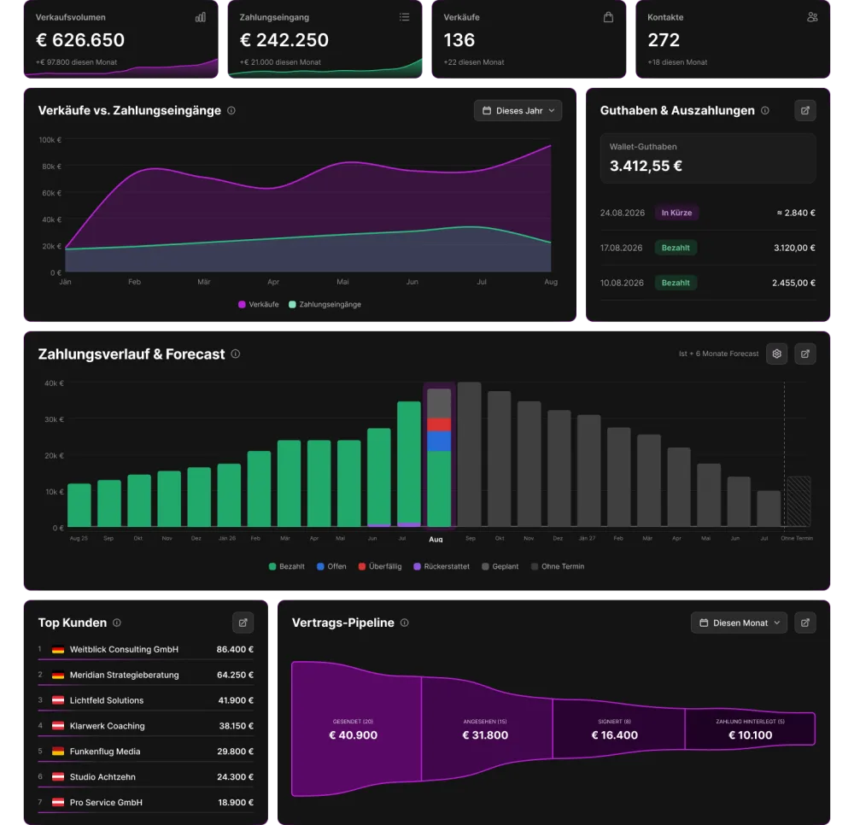Open the Dieses Jahr period dropdown
The height and width of the screenshot is (825, 854).
tap(518, 110)
